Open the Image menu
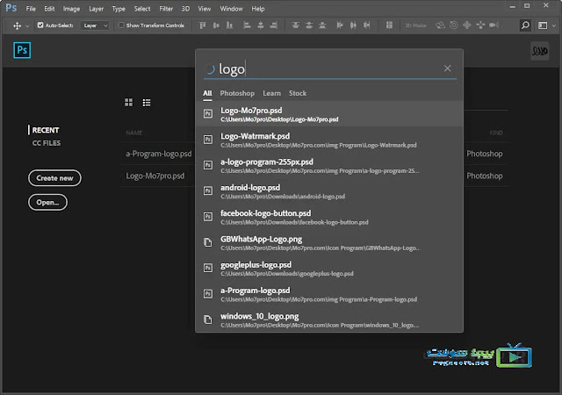Viewport: 562px width, 395px height. click(x=71, y=9)
